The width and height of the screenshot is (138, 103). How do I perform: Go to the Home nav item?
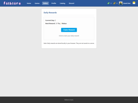[x=29, y=3]
